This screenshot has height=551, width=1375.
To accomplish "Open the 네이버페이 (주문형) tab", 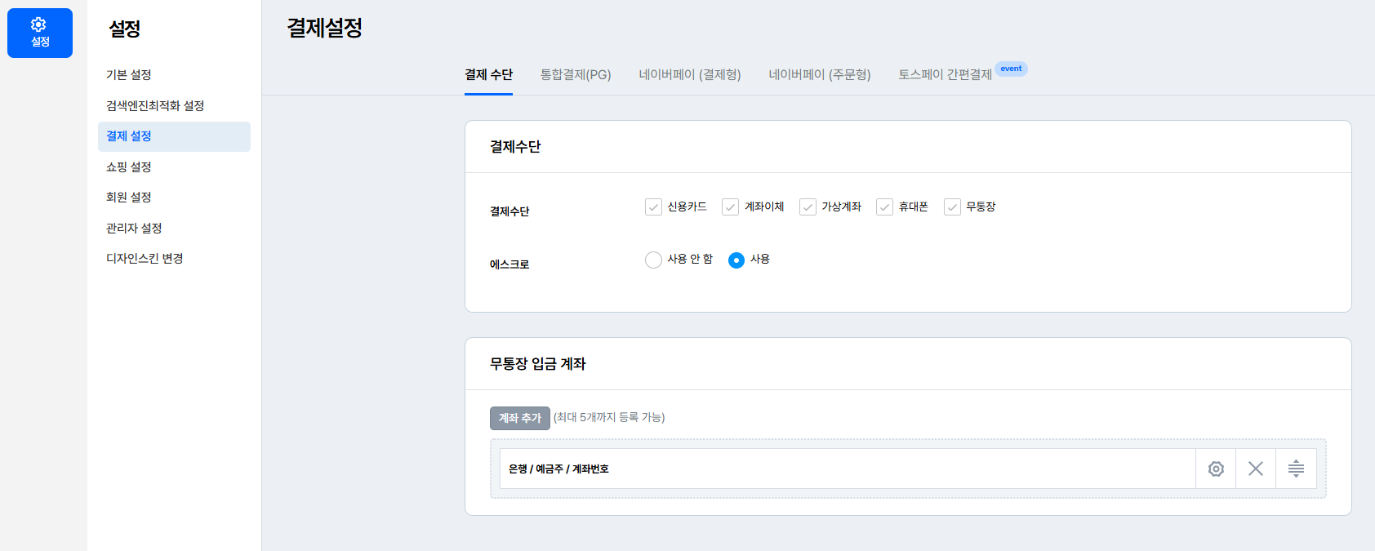I will point(820,75).
